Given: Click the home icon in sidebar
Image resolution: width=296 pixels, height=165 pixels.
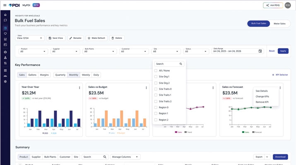Looking at the screenshot, I should 5,15.
